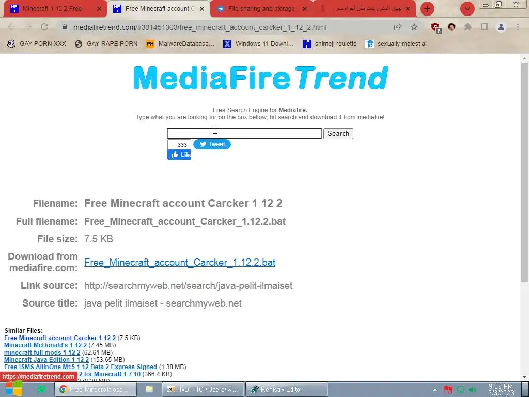This screenshot has height=397, width=529.
Task: Open the '2 for Minecraft 1 7 10' link
Action: click(110, 374)
